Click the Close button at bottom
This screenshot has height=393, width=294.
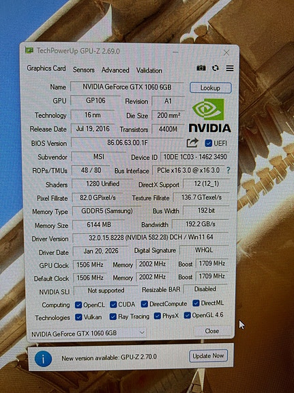point(212,331)
